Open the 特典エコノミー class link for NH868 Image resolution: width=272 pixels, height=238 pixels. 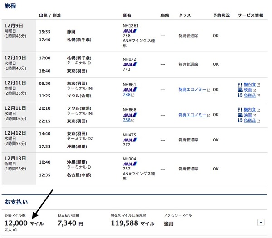pos(192,115)
